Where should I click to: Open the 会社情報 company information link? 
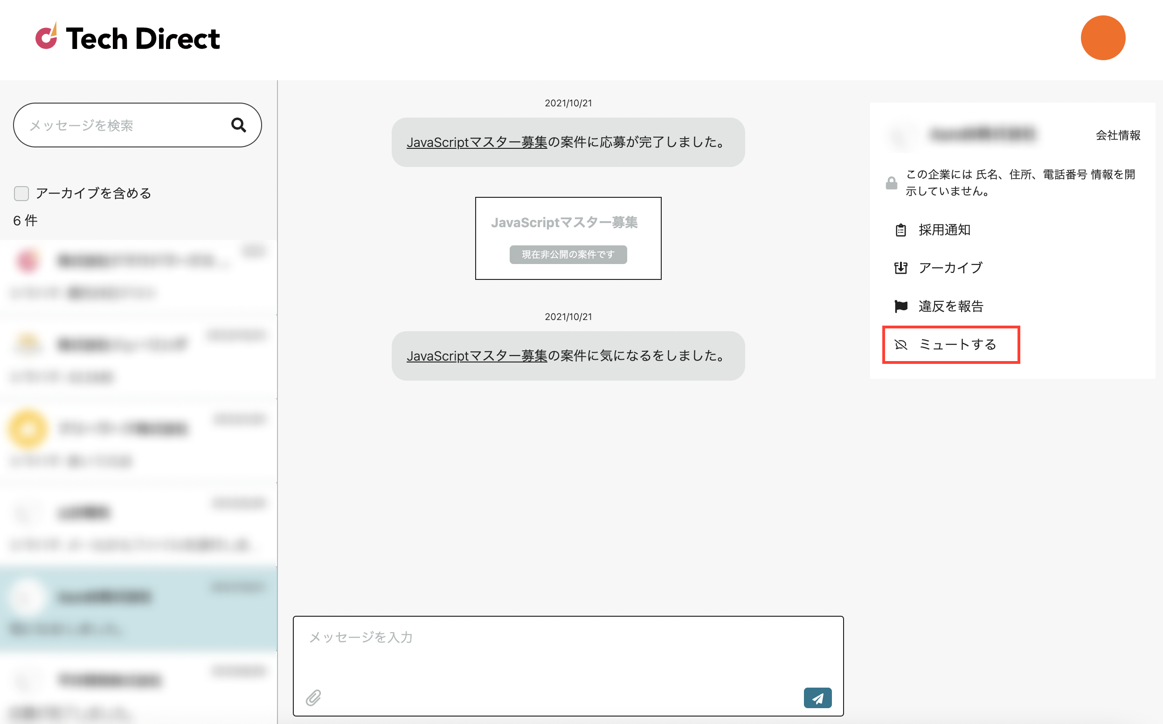tap(1118, 135)
